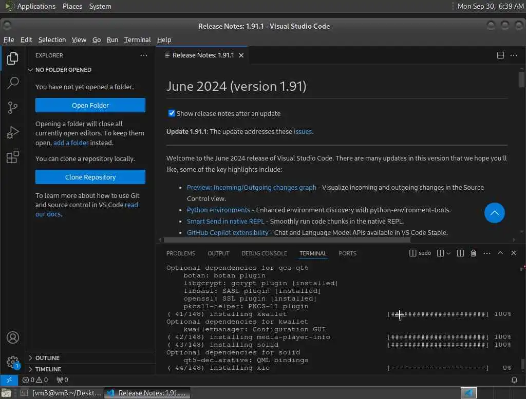This screenshot has width=526, height=399.
Task: Open the Run and Debug view icon
Action: pos(12,132)
